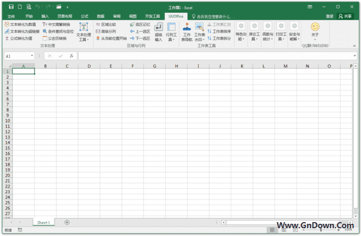Open the 工作表水印 dropdown
Image resolution: width=361 pixels, height=236 pixels.
point(199,32)
